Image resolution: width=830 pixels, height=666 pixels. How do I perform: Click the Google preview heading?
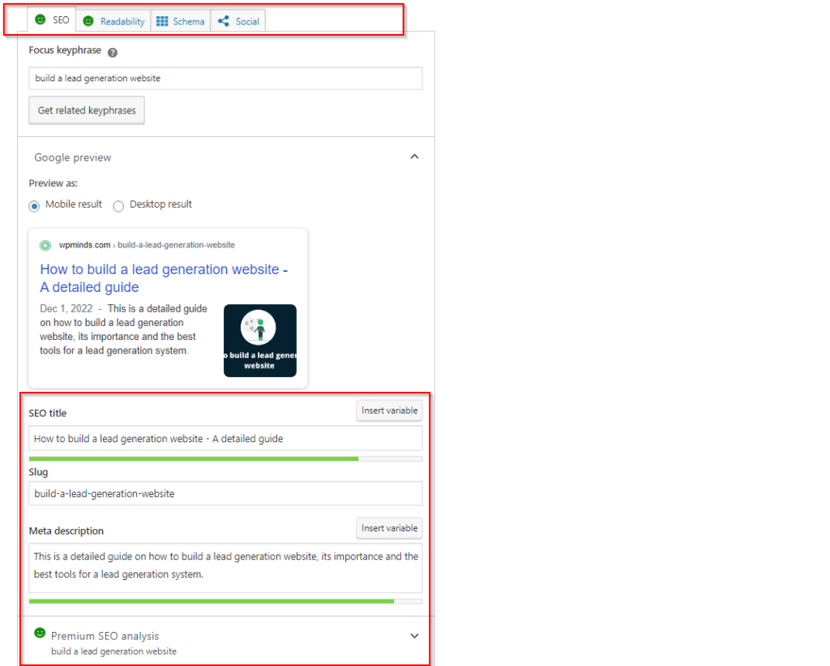point(72,157)
